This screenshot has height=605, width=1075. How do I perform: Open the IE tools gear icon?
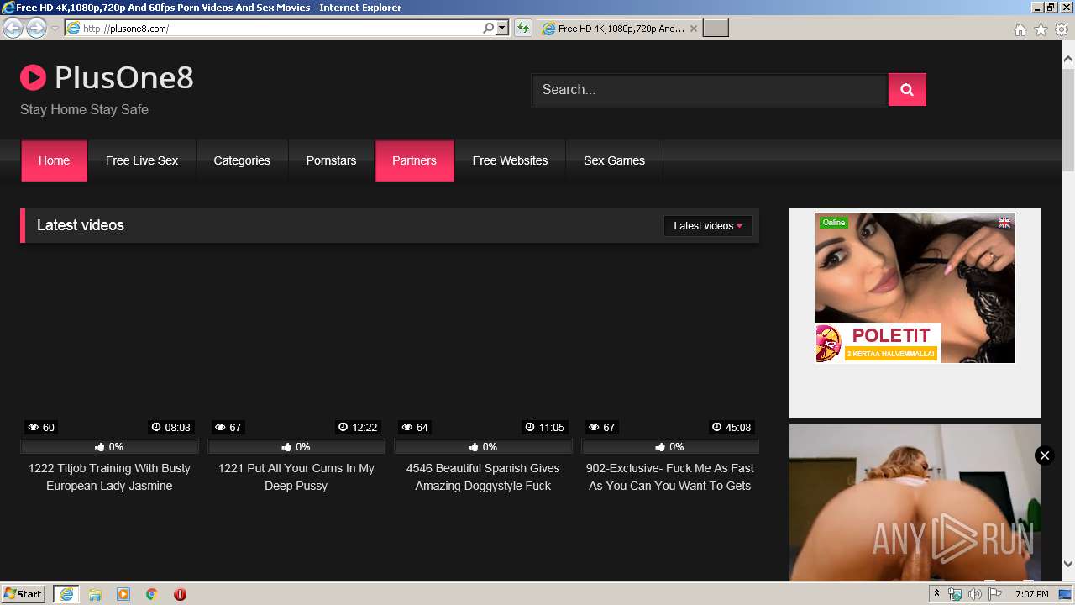[x=1062, y=29]
